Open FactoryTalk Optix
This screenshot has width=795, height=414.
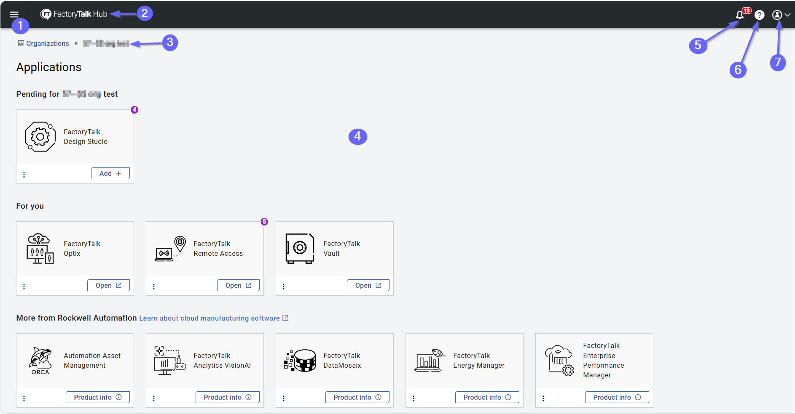click(x=108, y=285)
